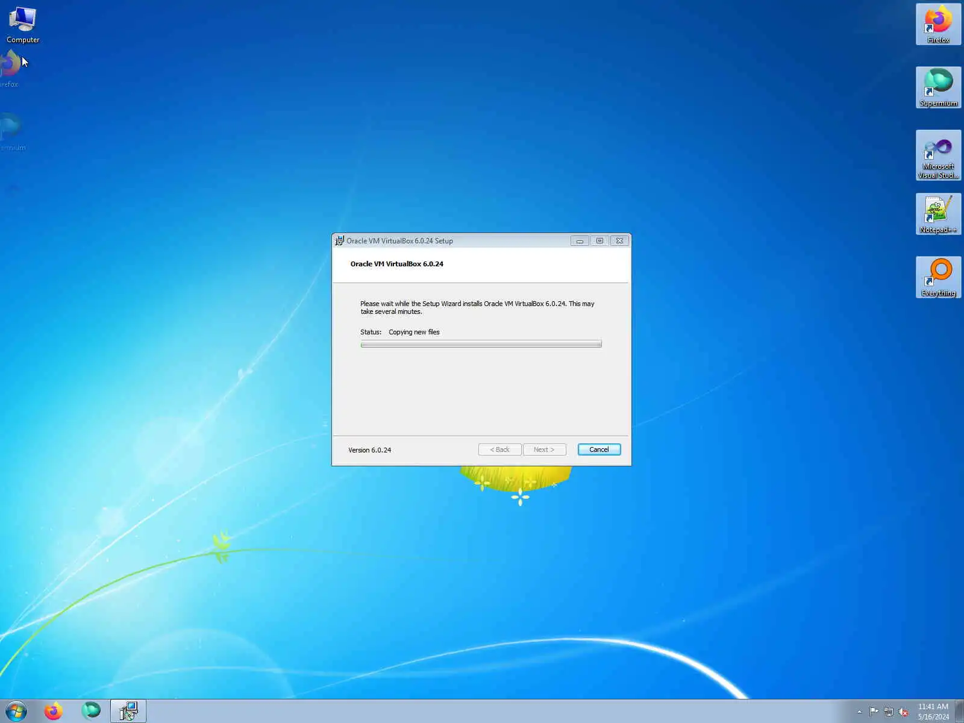Screen dimensions: 964x723
Task: Open the taskbar clock and date
Action: click(933, 712)
